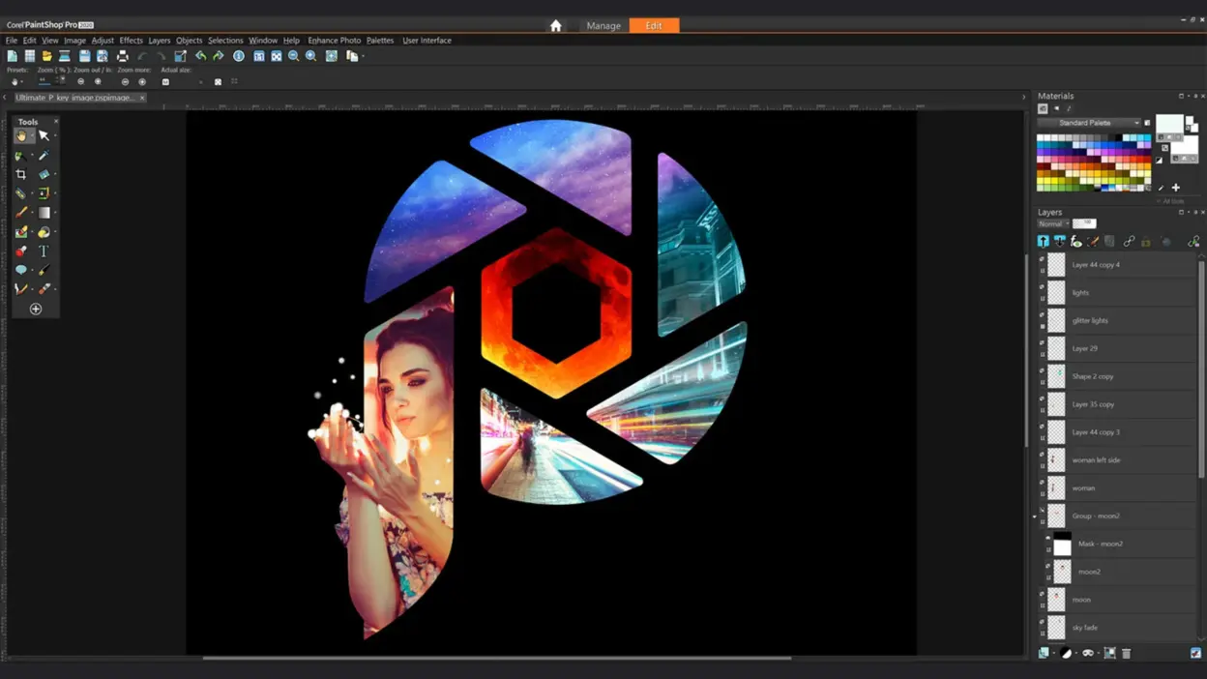Click the Home icon at top
Screen dimensions: 1207x679
[555, 26]
